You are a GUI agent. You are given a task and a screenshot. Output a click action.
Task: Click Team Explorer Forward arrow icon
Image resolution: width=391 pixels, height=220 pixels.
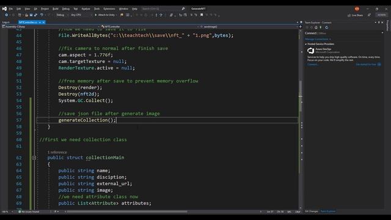(x=311, y=28)
